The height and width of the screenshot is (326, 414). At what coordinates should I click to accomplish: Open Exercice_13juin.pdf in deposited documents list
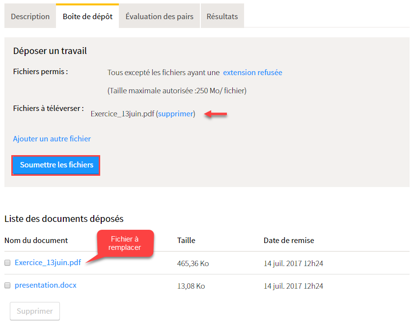point(48,262)
